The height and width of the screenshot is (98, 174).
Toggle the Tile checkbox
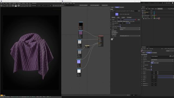151,67
